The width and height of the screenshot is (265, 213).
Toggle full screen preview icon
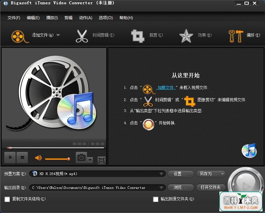[x=102, y=160]
